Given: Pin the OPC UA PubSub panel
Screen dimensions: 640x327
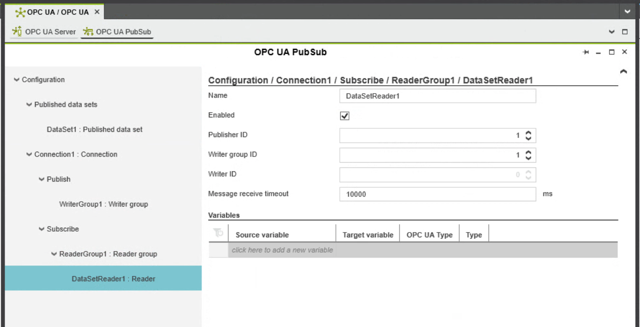Looking at the screenshot, I should tap(586, 52).
